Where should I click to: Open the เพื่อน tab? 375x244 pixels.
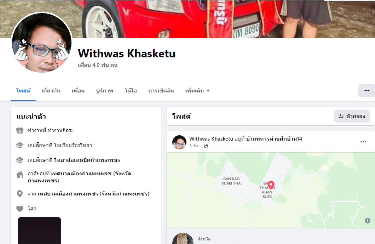pyautogui.click(x=78, y=91)
